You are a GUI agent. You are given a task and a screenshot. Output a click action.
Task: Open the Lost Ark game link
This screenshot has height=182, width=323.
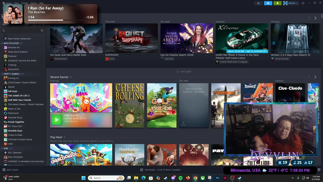(x=167, y=59)
